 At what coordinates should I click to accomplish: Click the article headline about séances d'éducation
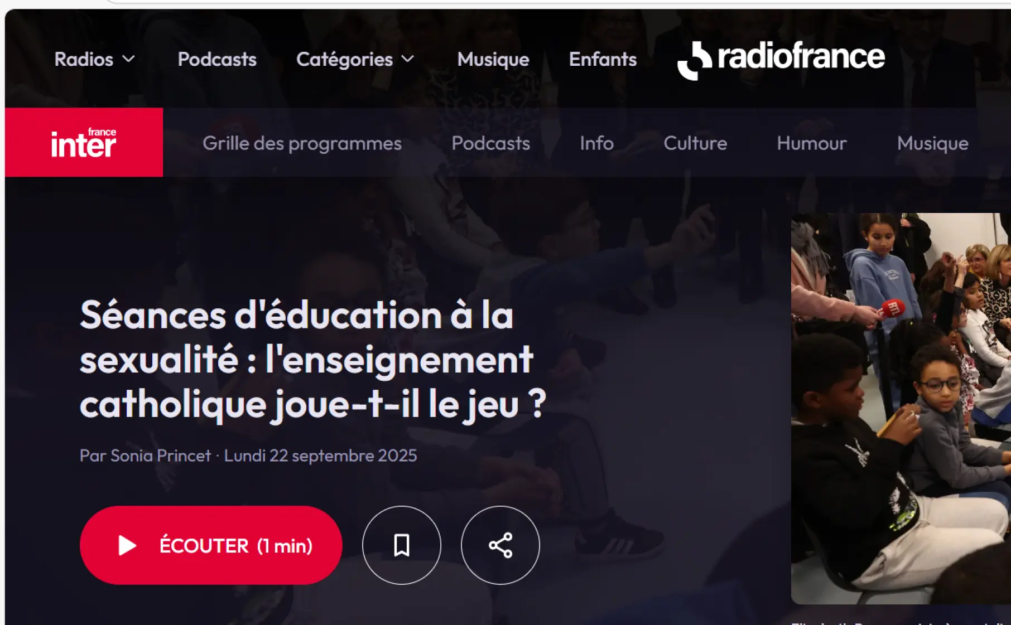point(312,360)
